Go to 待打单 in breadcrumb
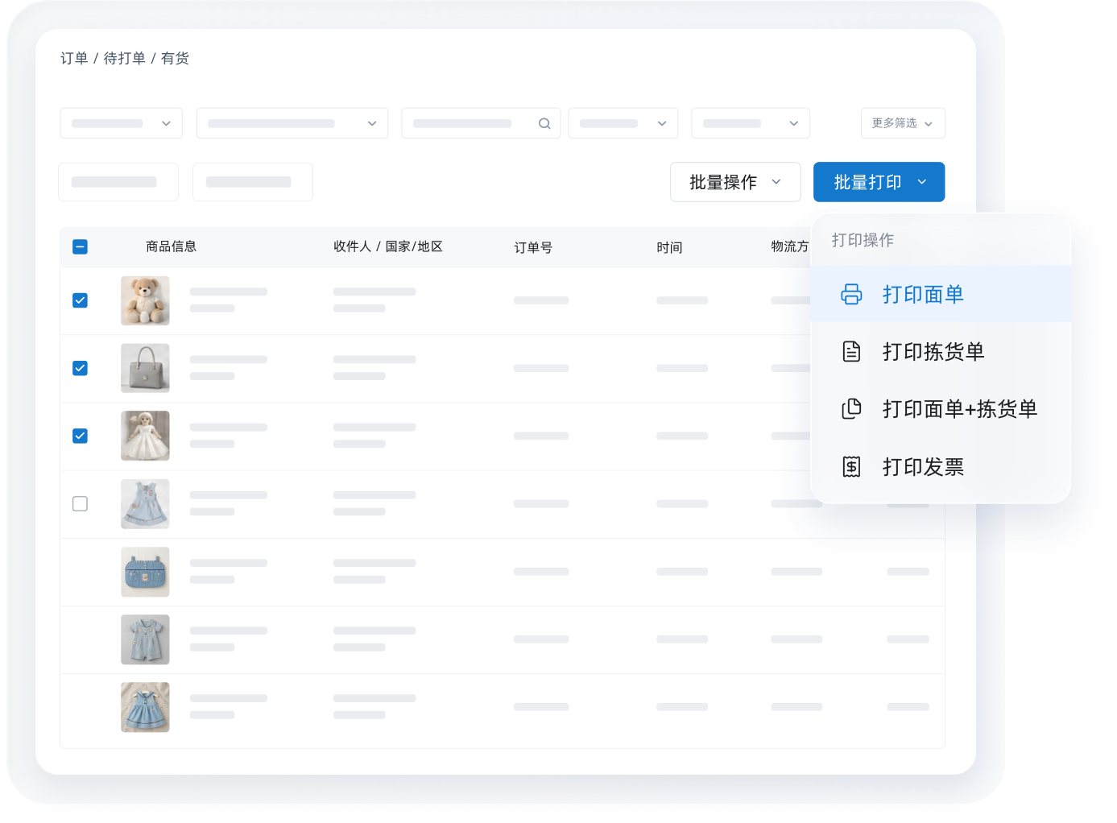Image resolution: width=1117 pixels, height=823 pixels. [125, 58]
